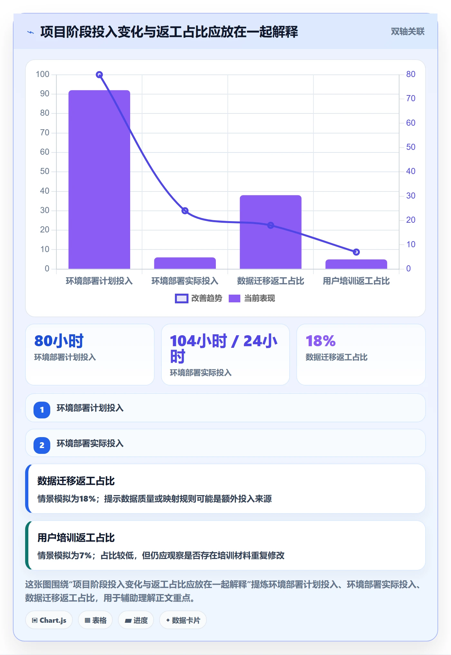Image resolution: width=451 pixels, height=655 pixels.
Task: Click the 当前表现 purple legend swatch
Action: coord(235,298)
